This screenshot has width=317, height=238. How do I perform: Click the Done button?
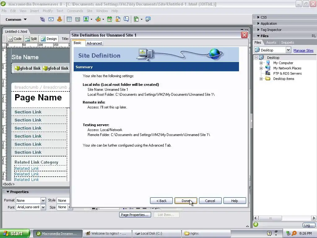click(x=186, y=201)
